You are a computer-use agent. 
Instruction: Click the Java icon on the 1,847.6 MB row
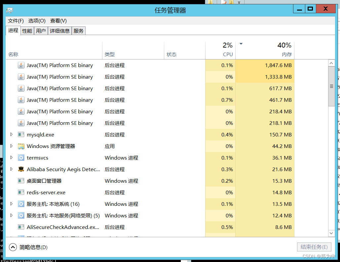(21, 65)
